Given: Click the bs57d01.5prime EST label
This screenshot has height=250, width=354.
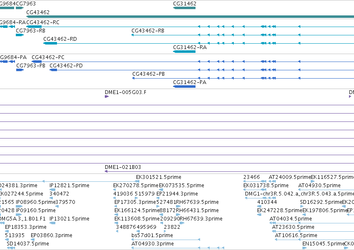Looking at the screenshot, I should point(152,235).
